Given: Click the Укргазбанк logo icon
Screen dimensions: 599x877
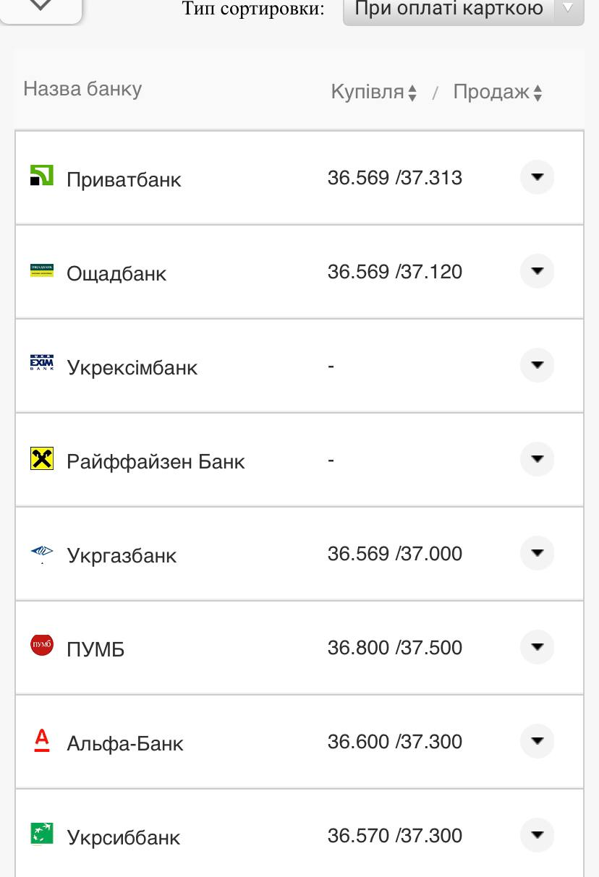Looking at the screenshot, I should click(42, 553).
